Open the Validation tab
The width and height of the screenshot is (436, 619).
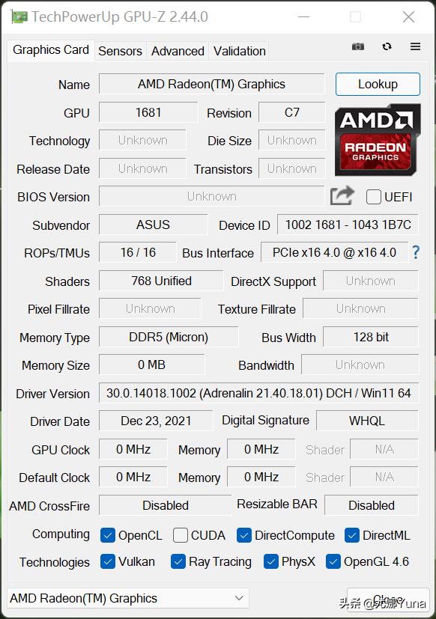click(x=239, y=51)
